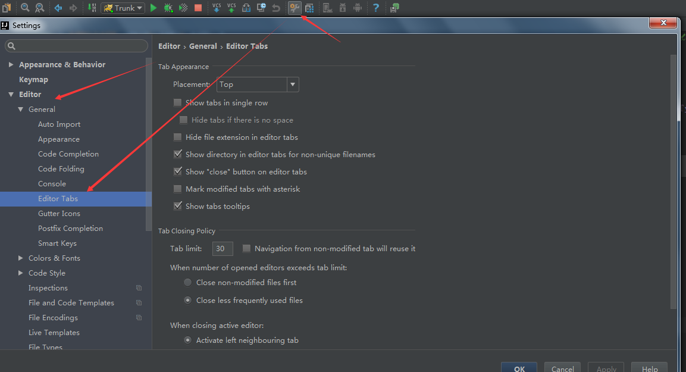Click the Paste clipboard icon in toolbar

click(7, 7)
